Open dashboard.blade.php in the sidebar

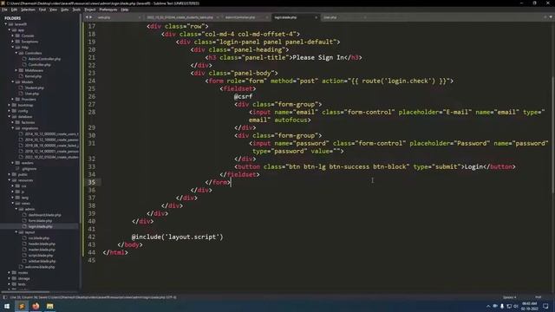(x=44, y=215)
